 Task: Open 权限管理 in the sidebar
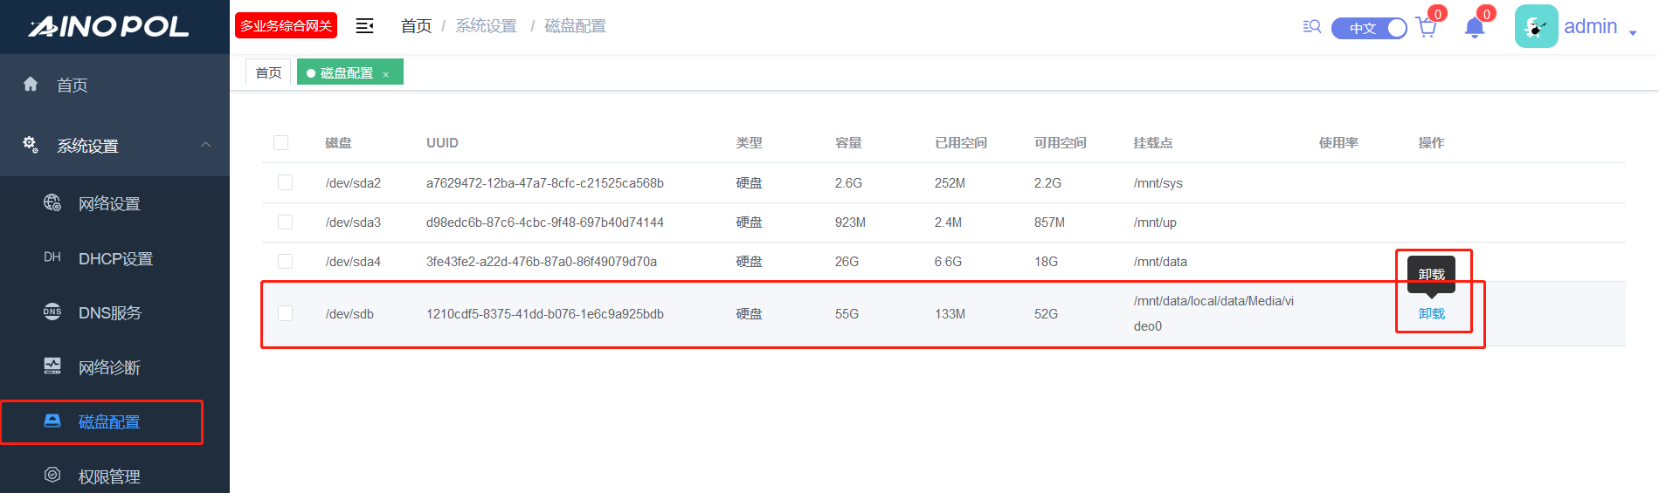pyautogui.click(x=109, y=476)
